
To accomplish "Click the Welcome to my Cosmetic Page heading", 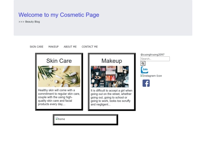I will (59, 15).
